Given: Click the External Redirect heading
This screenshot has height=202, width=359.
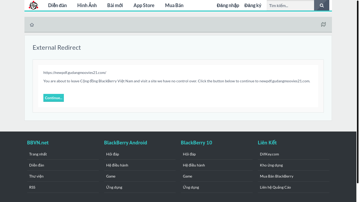Looking at the screenshot, I should (57, 47).
